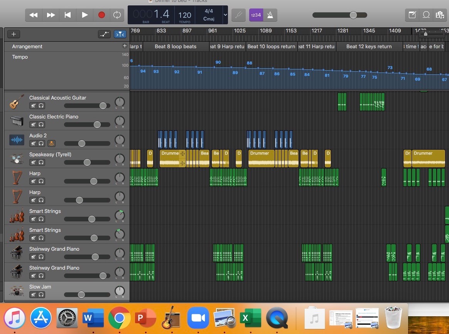449x334 pixels.
Task: Click the add new track plus button
Action: [x=14, y=34]
